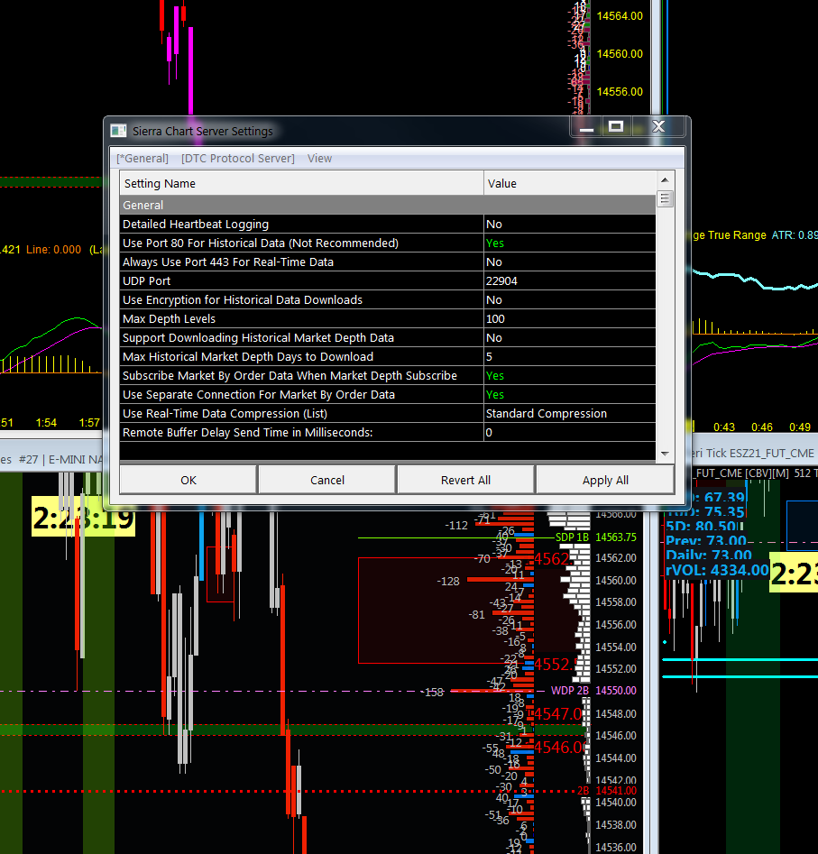818x854 pixels.
Task: Click the 14563.75 price label on chart scale
Action: pos(616,537)
